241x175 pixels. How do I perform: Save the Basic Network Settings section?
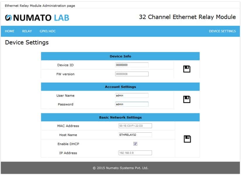pos(187,139)
